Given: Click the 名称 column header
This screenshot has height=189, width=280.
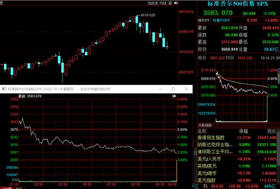Looking at the screenshot, I should tap(202, 131).
